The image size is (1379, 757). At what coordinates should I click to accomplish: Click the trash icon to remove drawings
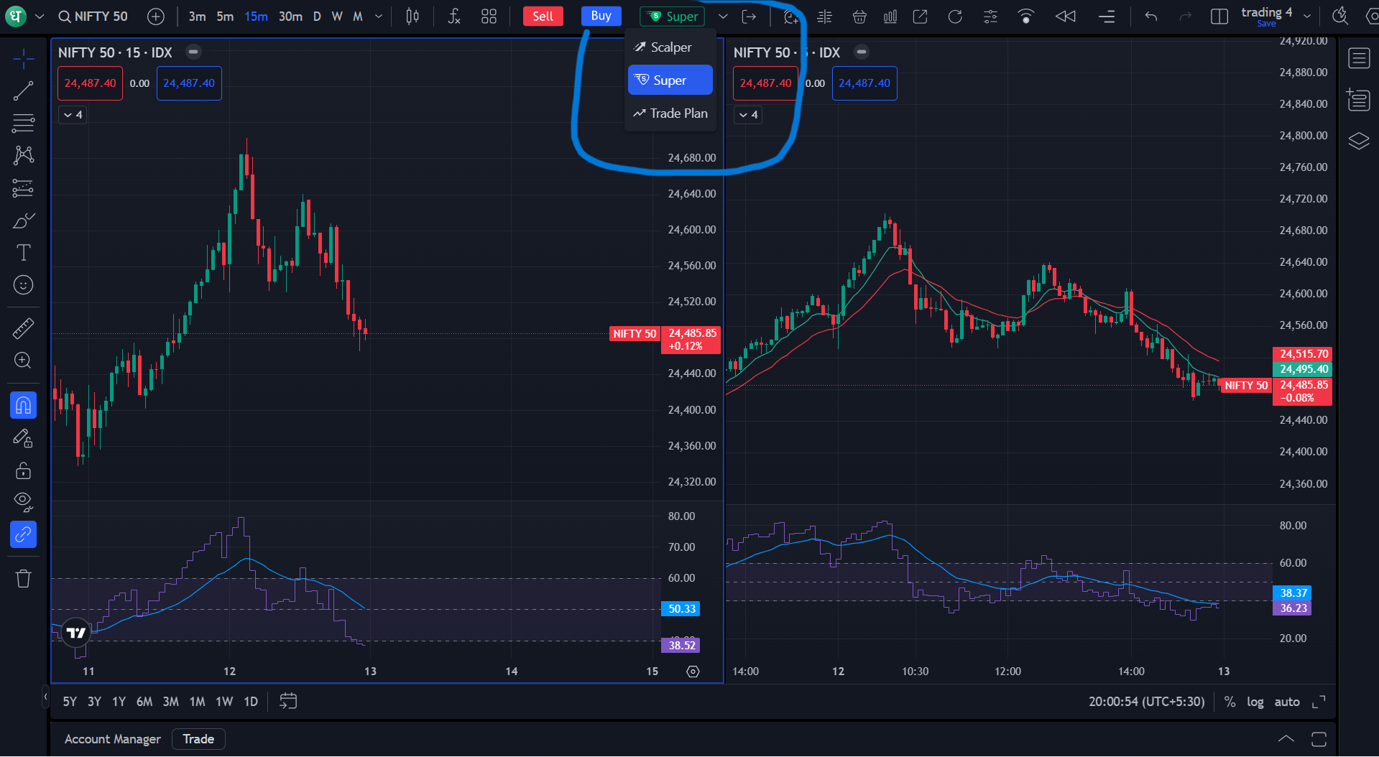coord(23,579)
